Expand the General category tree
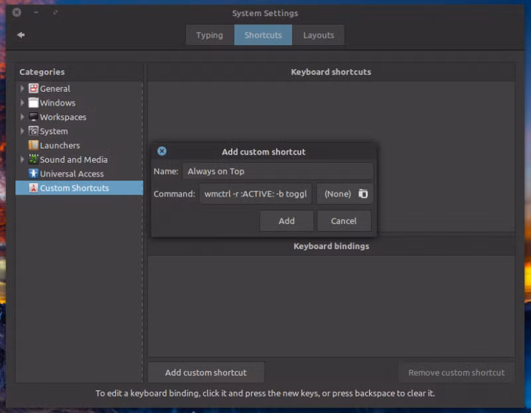The height and width of the screenshot is (413, 531). tap(23, 88)
